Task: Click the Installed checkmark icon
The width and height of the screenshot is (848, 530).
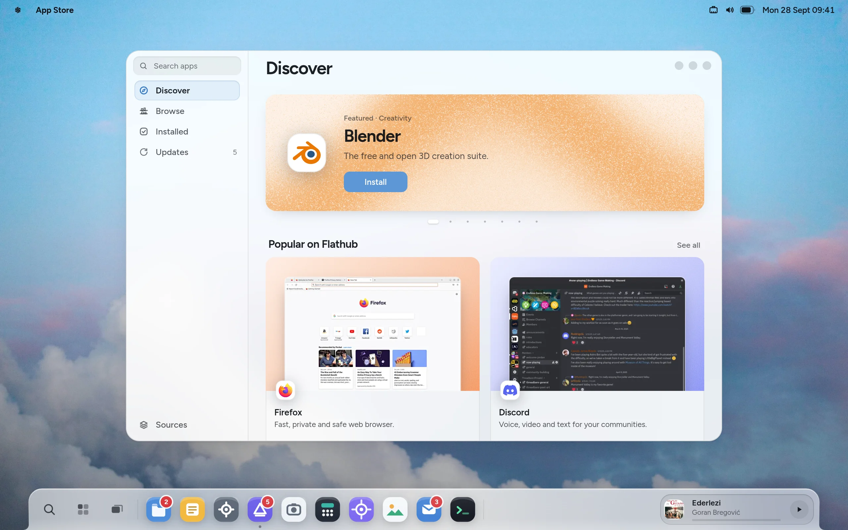Action: point(144,132)
